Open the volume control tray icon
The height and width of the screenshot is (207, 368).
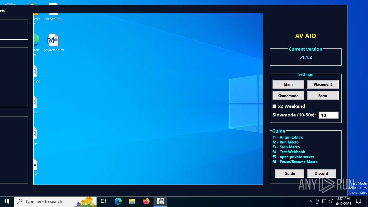coord(331,201)
